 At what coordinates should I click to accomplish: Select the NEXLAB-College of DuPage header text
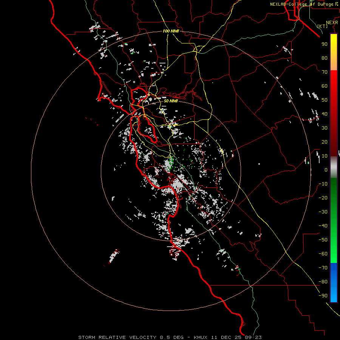[304, 4]
